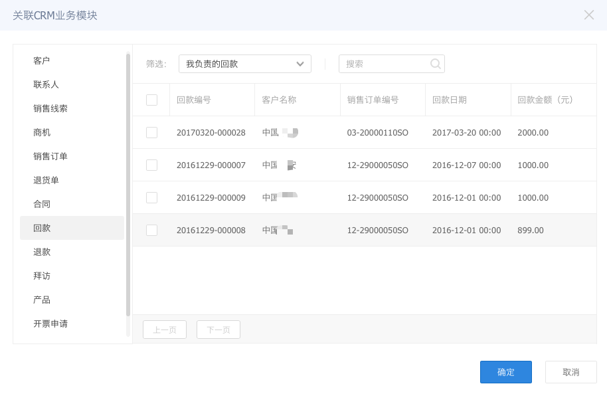Go to next page with 下一页

(x=218, y=330)
